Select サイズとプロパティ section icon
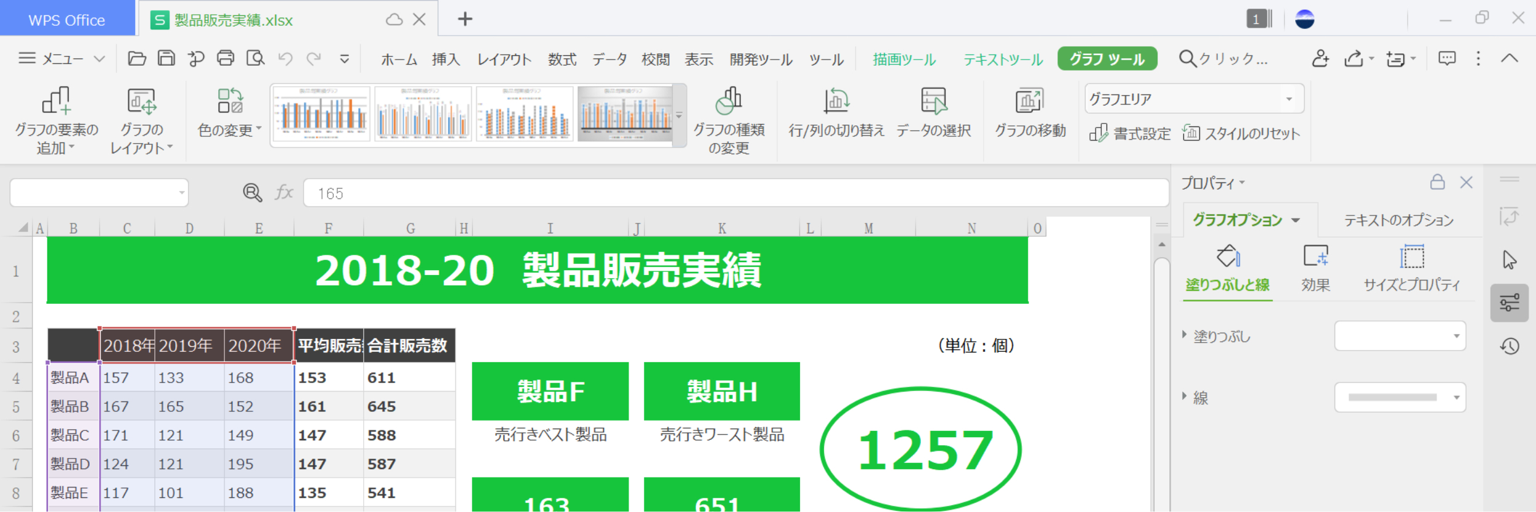Viewport: 1536px width, 512px height. [x=1412, y=269]
